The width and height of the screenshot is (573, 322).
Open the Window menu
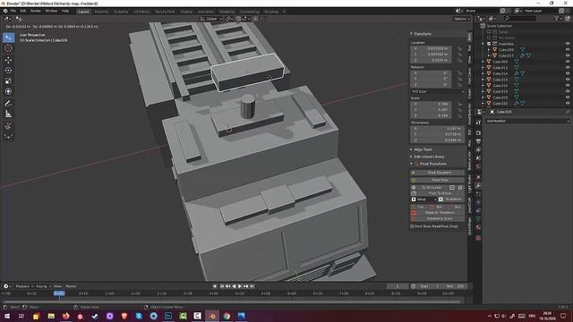pyautogui.click(x=51, y=11)
